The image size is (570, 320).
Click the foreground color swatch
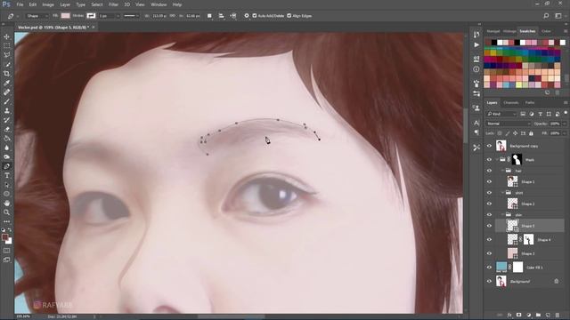pos(4,237)
